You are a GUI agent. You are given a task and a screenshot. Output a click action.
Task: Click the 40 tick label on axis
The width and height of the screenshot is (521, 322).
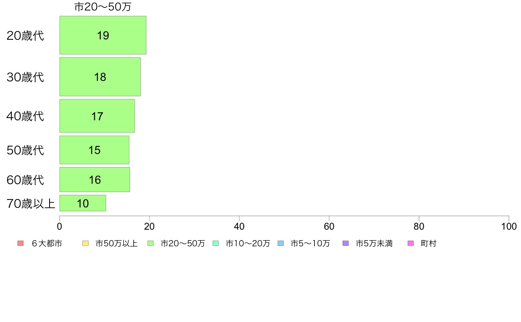239,227
